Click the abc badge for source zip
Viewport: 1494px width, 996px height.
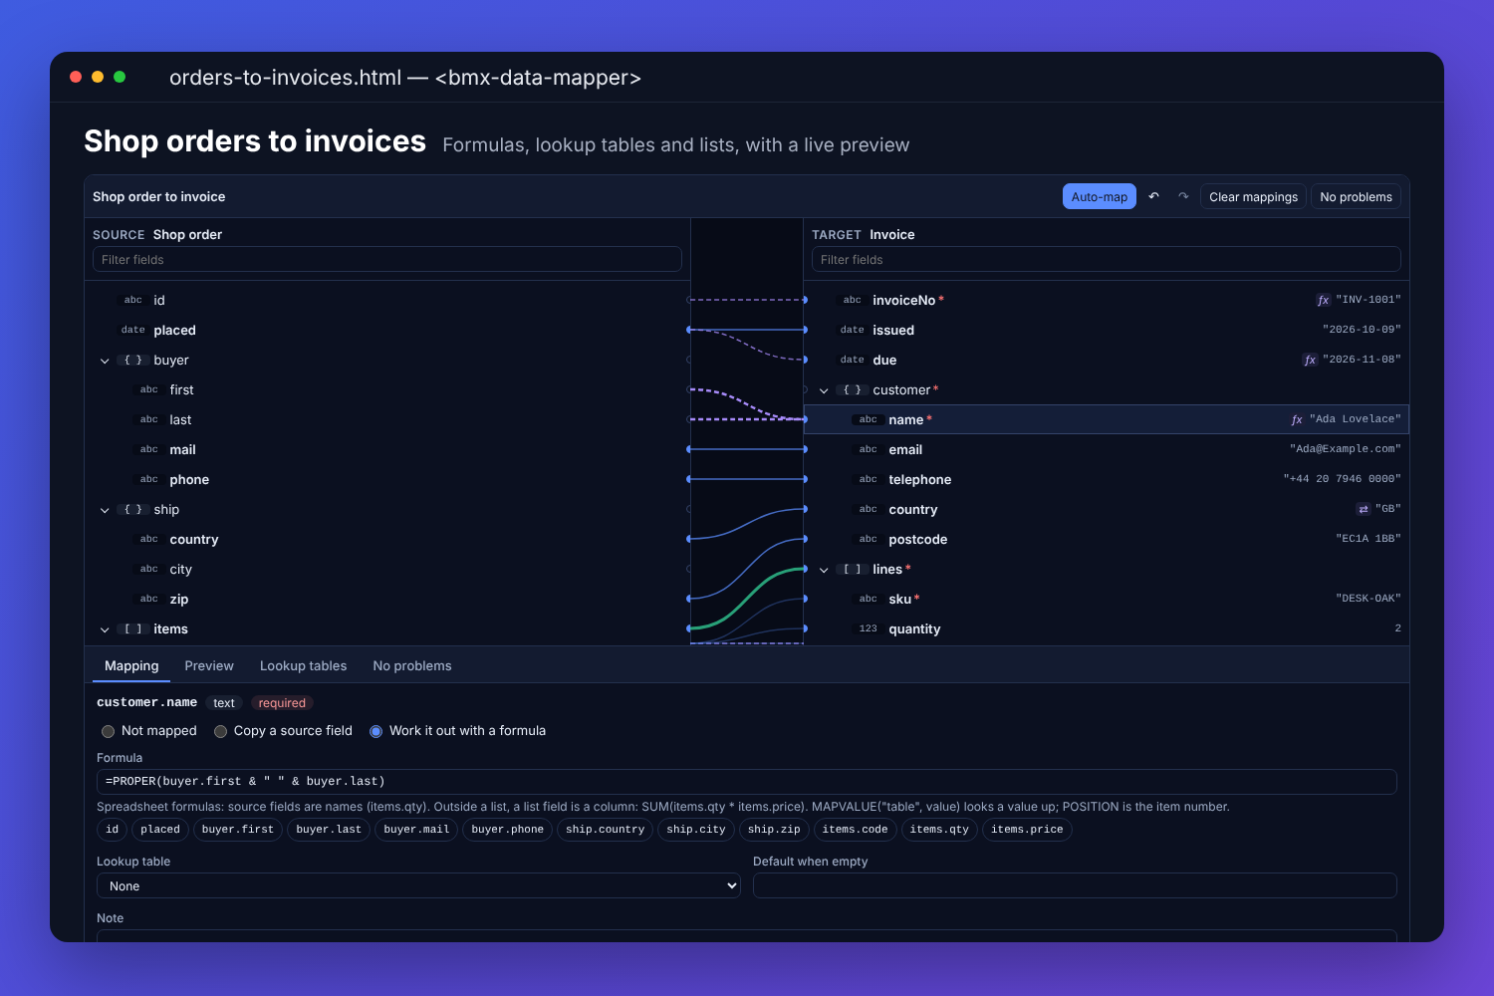149,599
